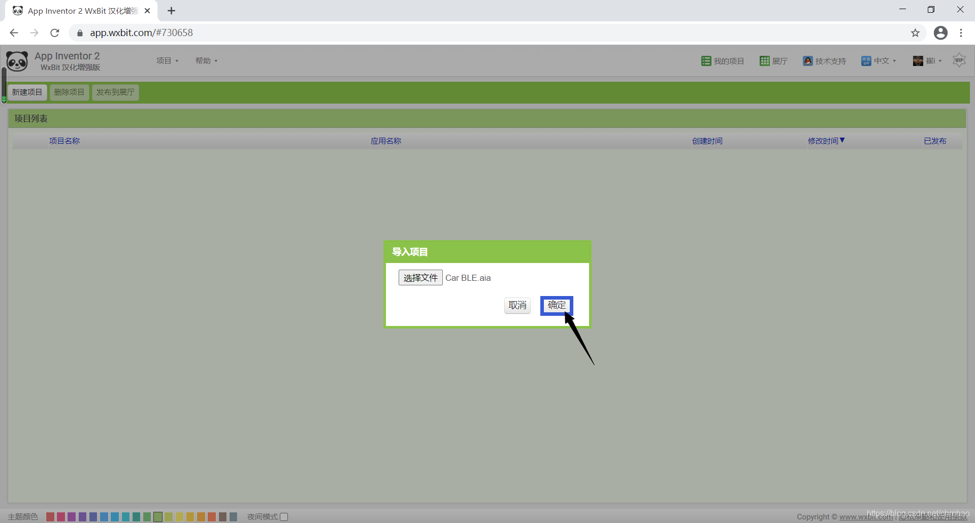Pick the indigo theme color swatch
This screenshot has width=975, height=523.
[93, 517]
